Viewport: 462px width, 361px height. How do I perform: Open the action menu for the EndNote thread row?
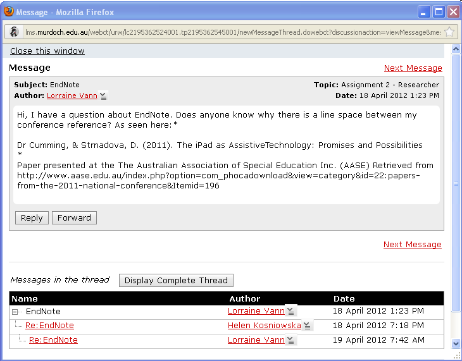click(291, 311)
